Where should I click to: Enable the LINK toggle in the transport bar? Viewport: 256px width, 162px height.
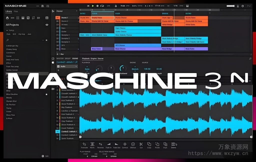(x=108, y=6)
